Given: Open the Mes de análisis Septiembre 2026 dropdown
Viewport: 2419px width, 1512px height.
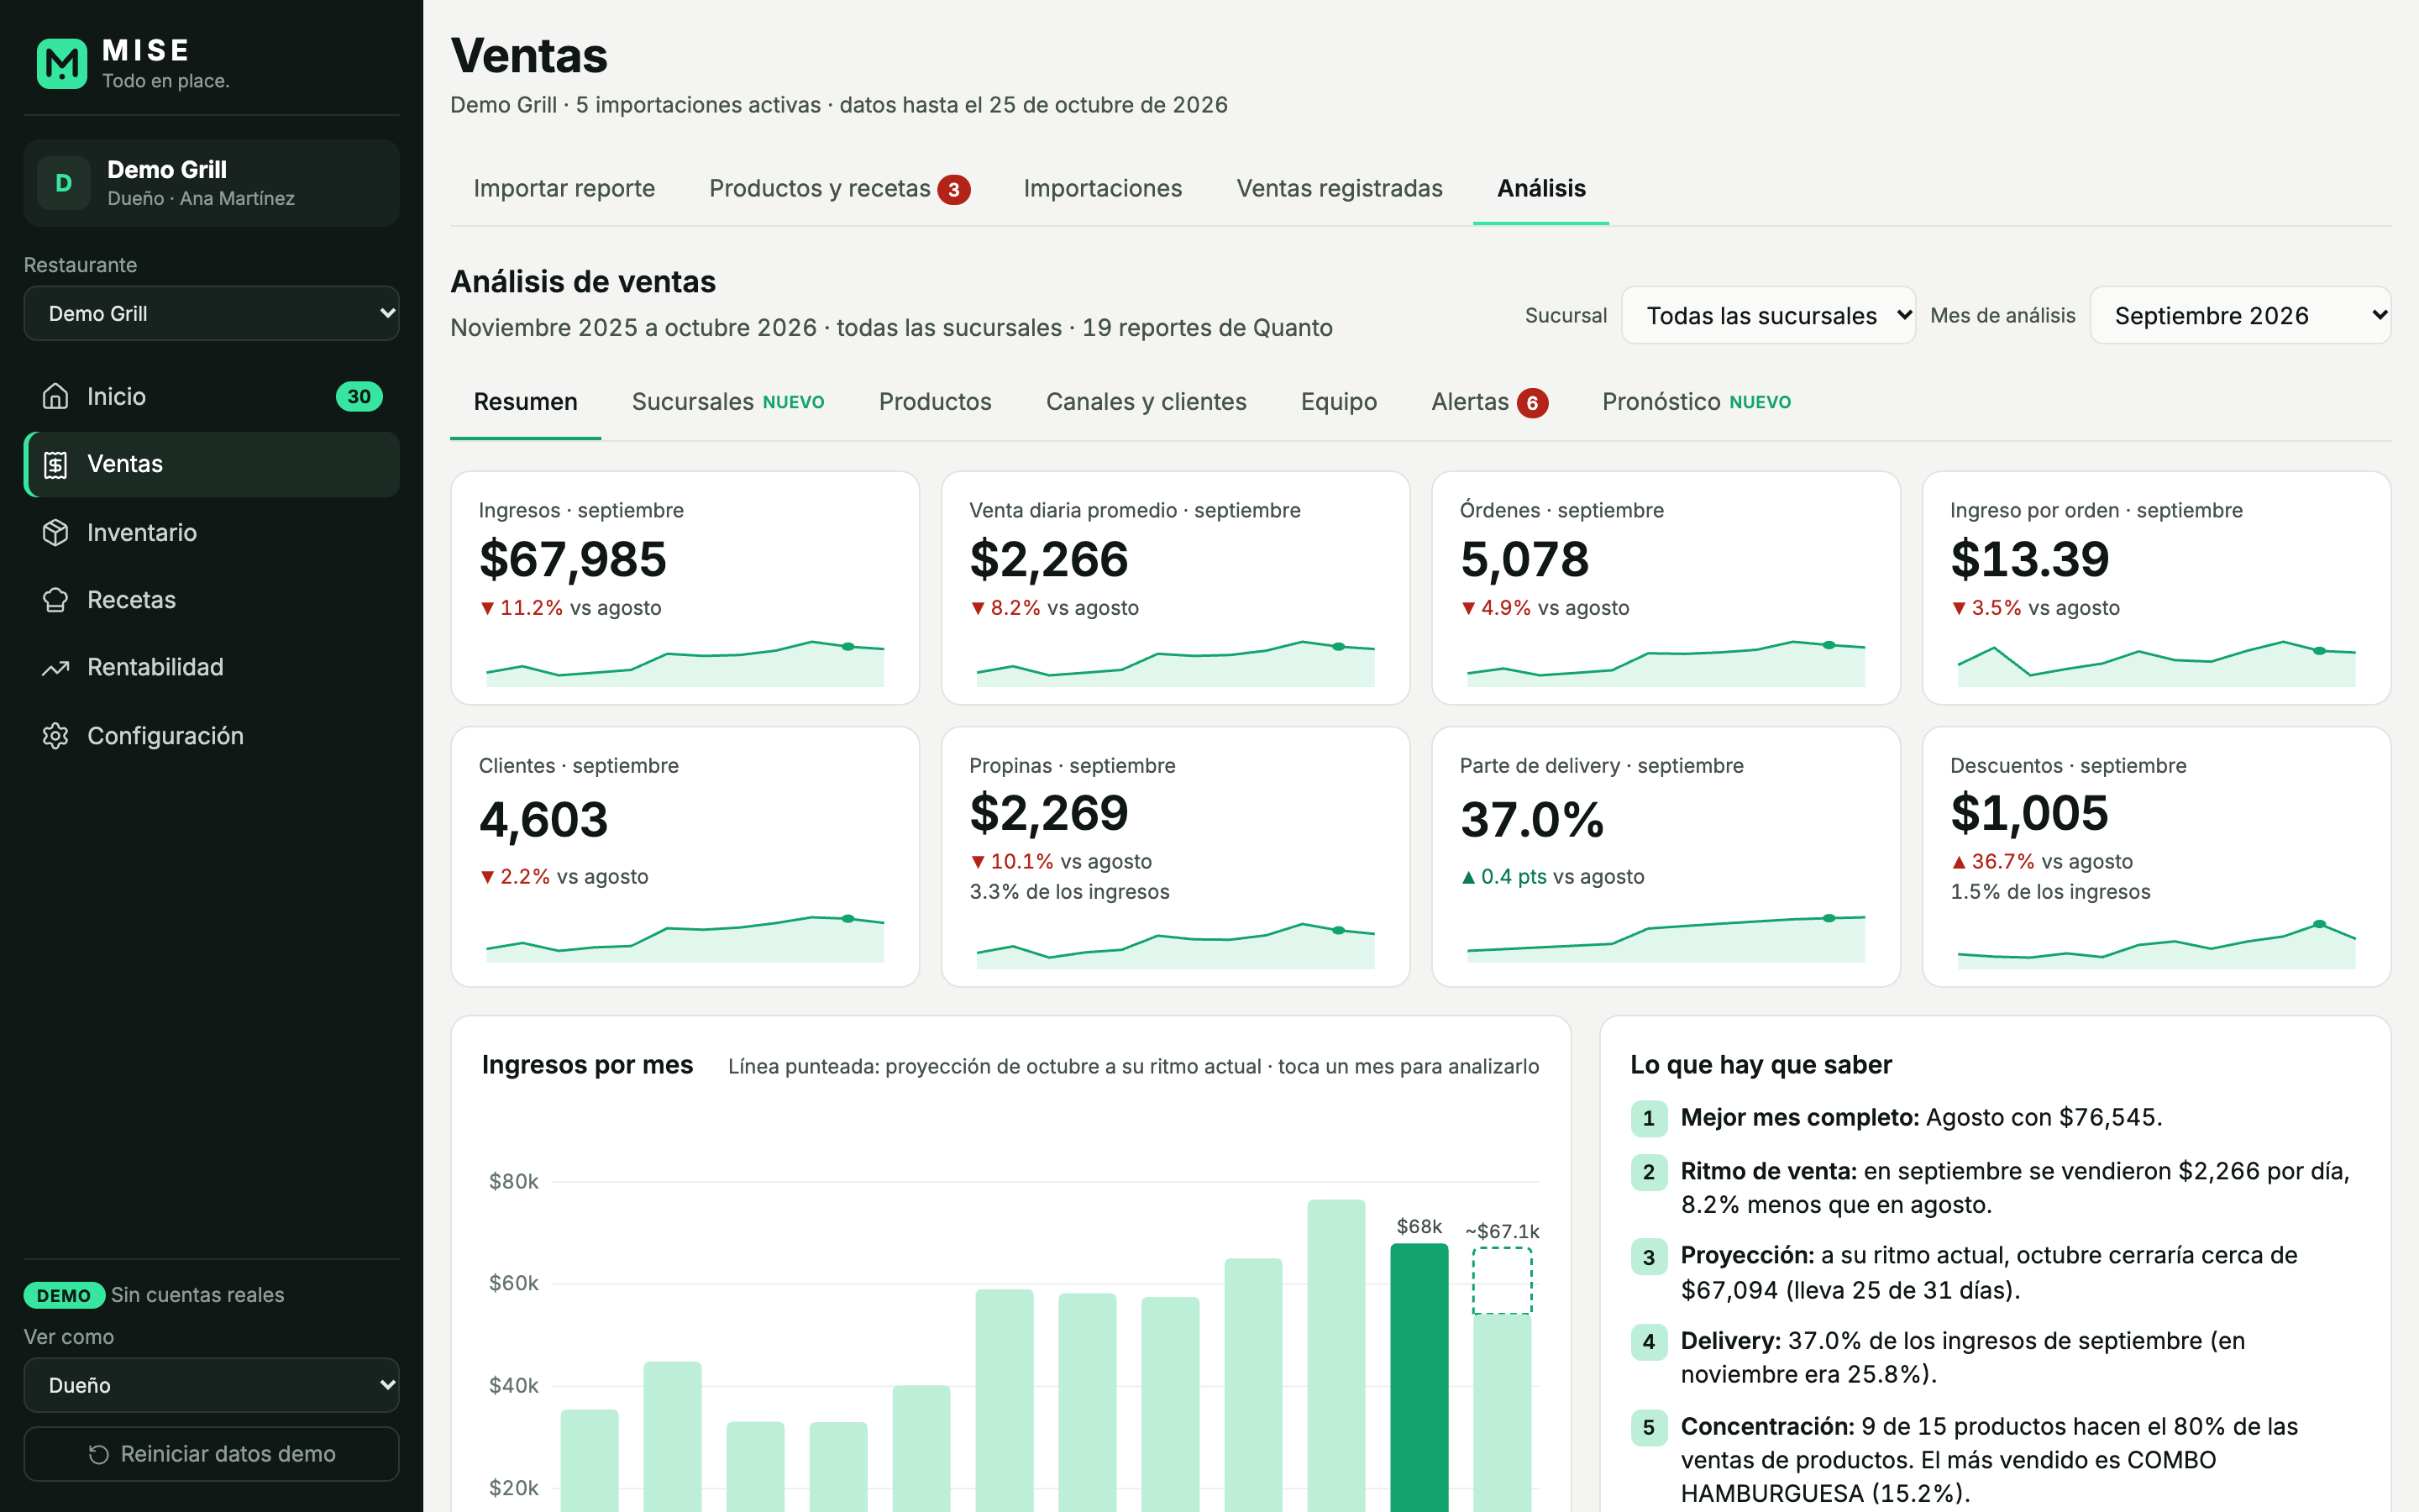Looking at the screenshot, I should 2240,316.
